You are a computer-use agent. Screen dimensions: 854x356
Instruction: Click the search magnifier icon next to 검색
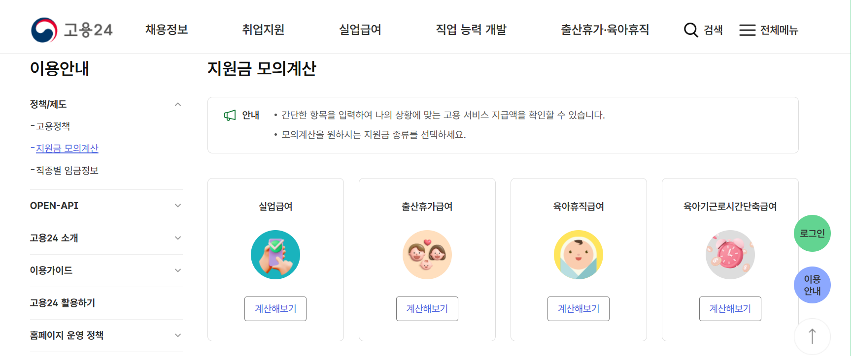click(x=690, y=30)
